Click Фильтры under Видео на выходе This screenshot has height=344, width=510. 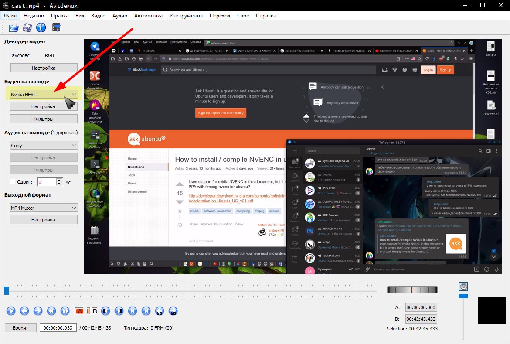44,119
